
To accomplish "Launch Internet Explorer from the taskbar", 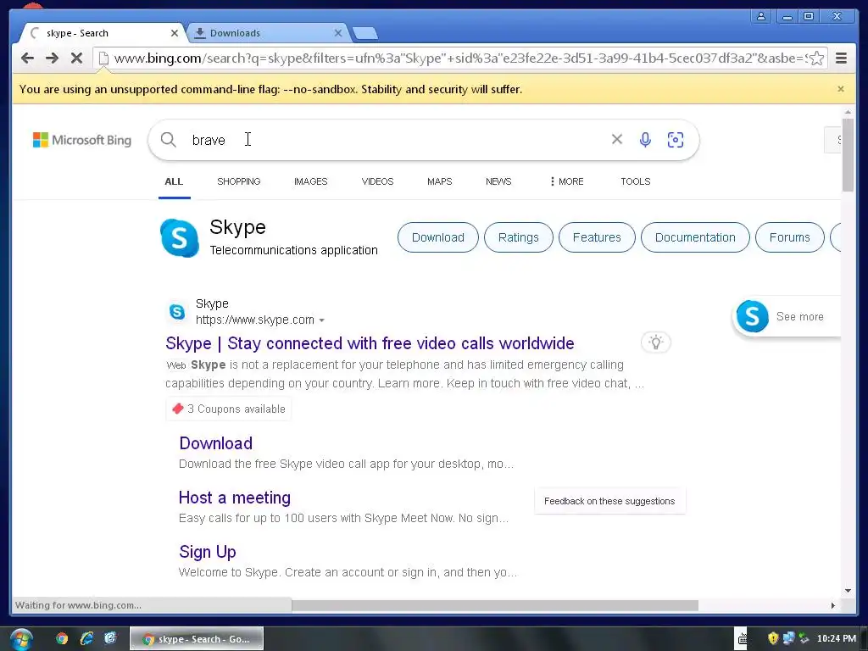I will [86, 639].
